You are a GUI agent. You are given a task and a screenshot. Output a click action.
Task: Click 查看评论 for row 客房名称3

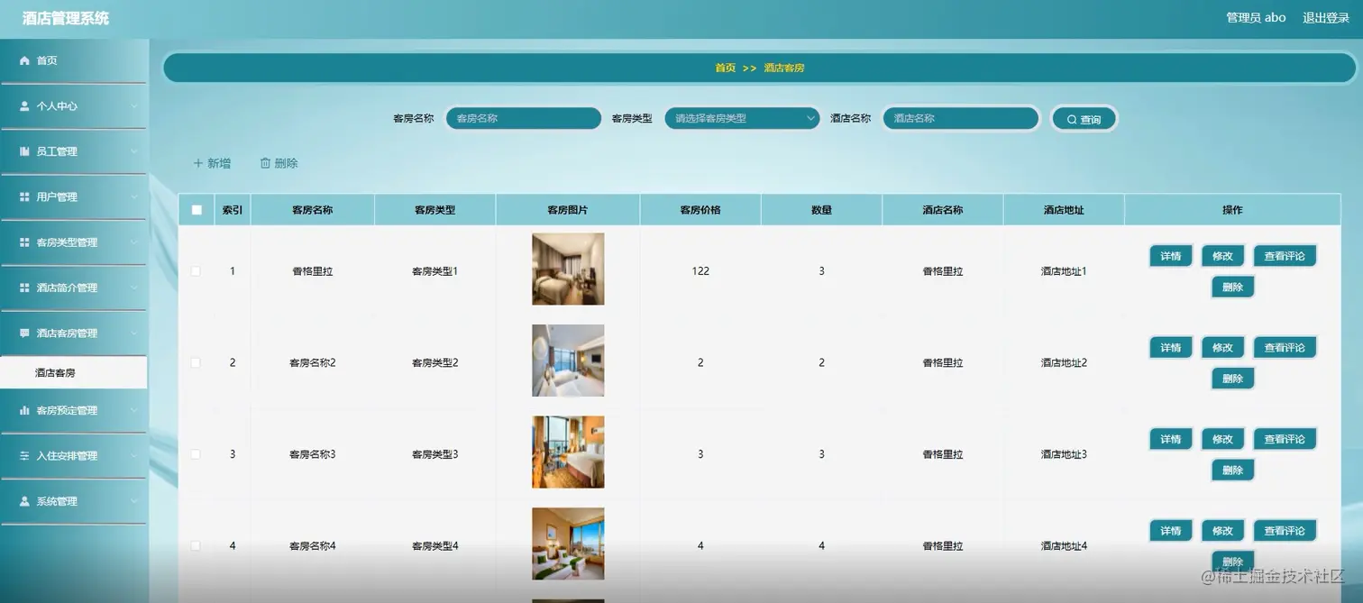click(1285, 439)
